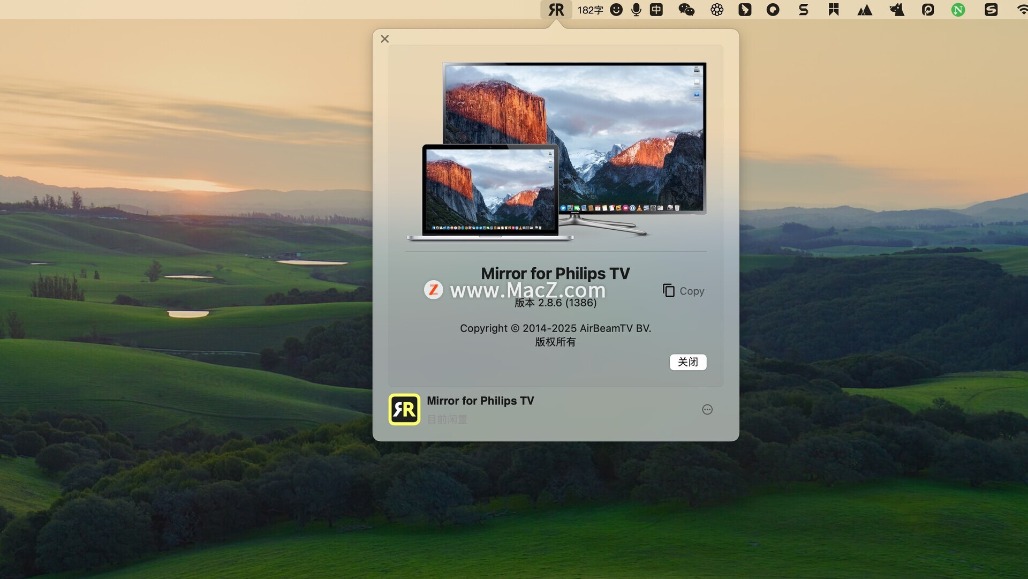Close the popover with the X button
Screen dimensions: 1028x579
(x=384, y=39)
